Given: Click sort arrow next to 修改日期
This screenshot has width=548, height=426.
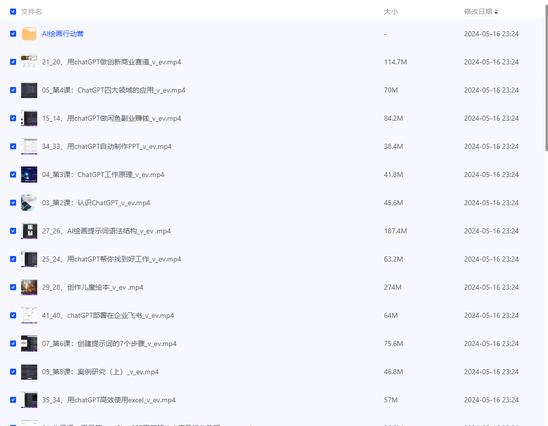Looking at the screenshot, I should coord(496,12).
